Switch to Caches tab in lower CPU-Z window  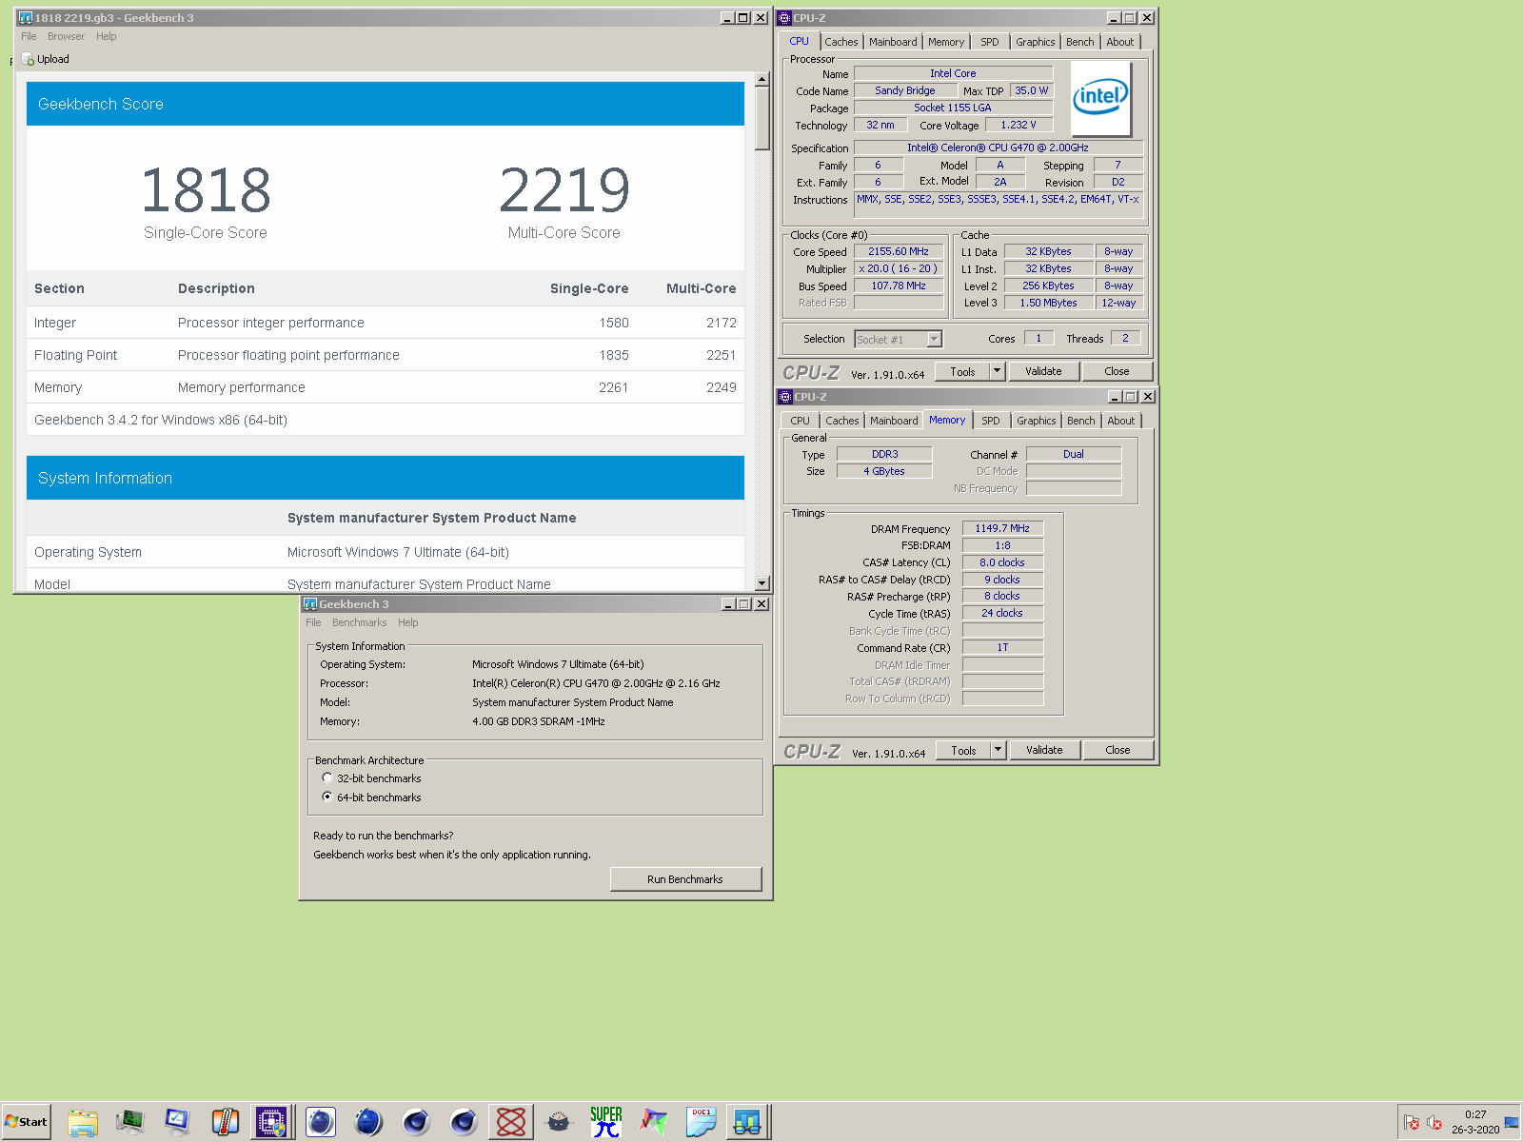[x=842, y=421]
